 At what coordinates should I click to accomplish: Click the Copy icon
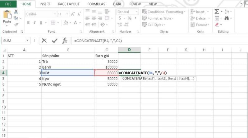tap(16, 18)
